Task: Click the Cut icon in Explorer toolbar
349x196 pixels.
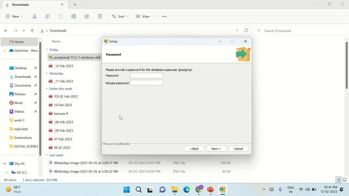Action: pos(34,16)
